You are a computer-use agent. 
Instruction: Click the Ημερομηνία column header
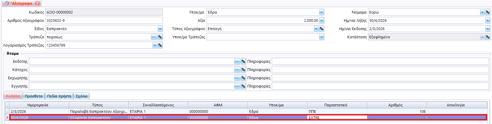[x=38, y=105]
